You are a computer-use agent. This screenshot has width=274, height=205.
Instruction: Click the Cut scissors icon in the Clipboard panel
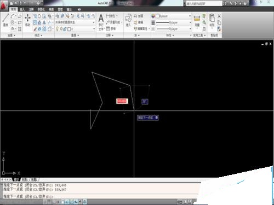click(x=219, y=16)
